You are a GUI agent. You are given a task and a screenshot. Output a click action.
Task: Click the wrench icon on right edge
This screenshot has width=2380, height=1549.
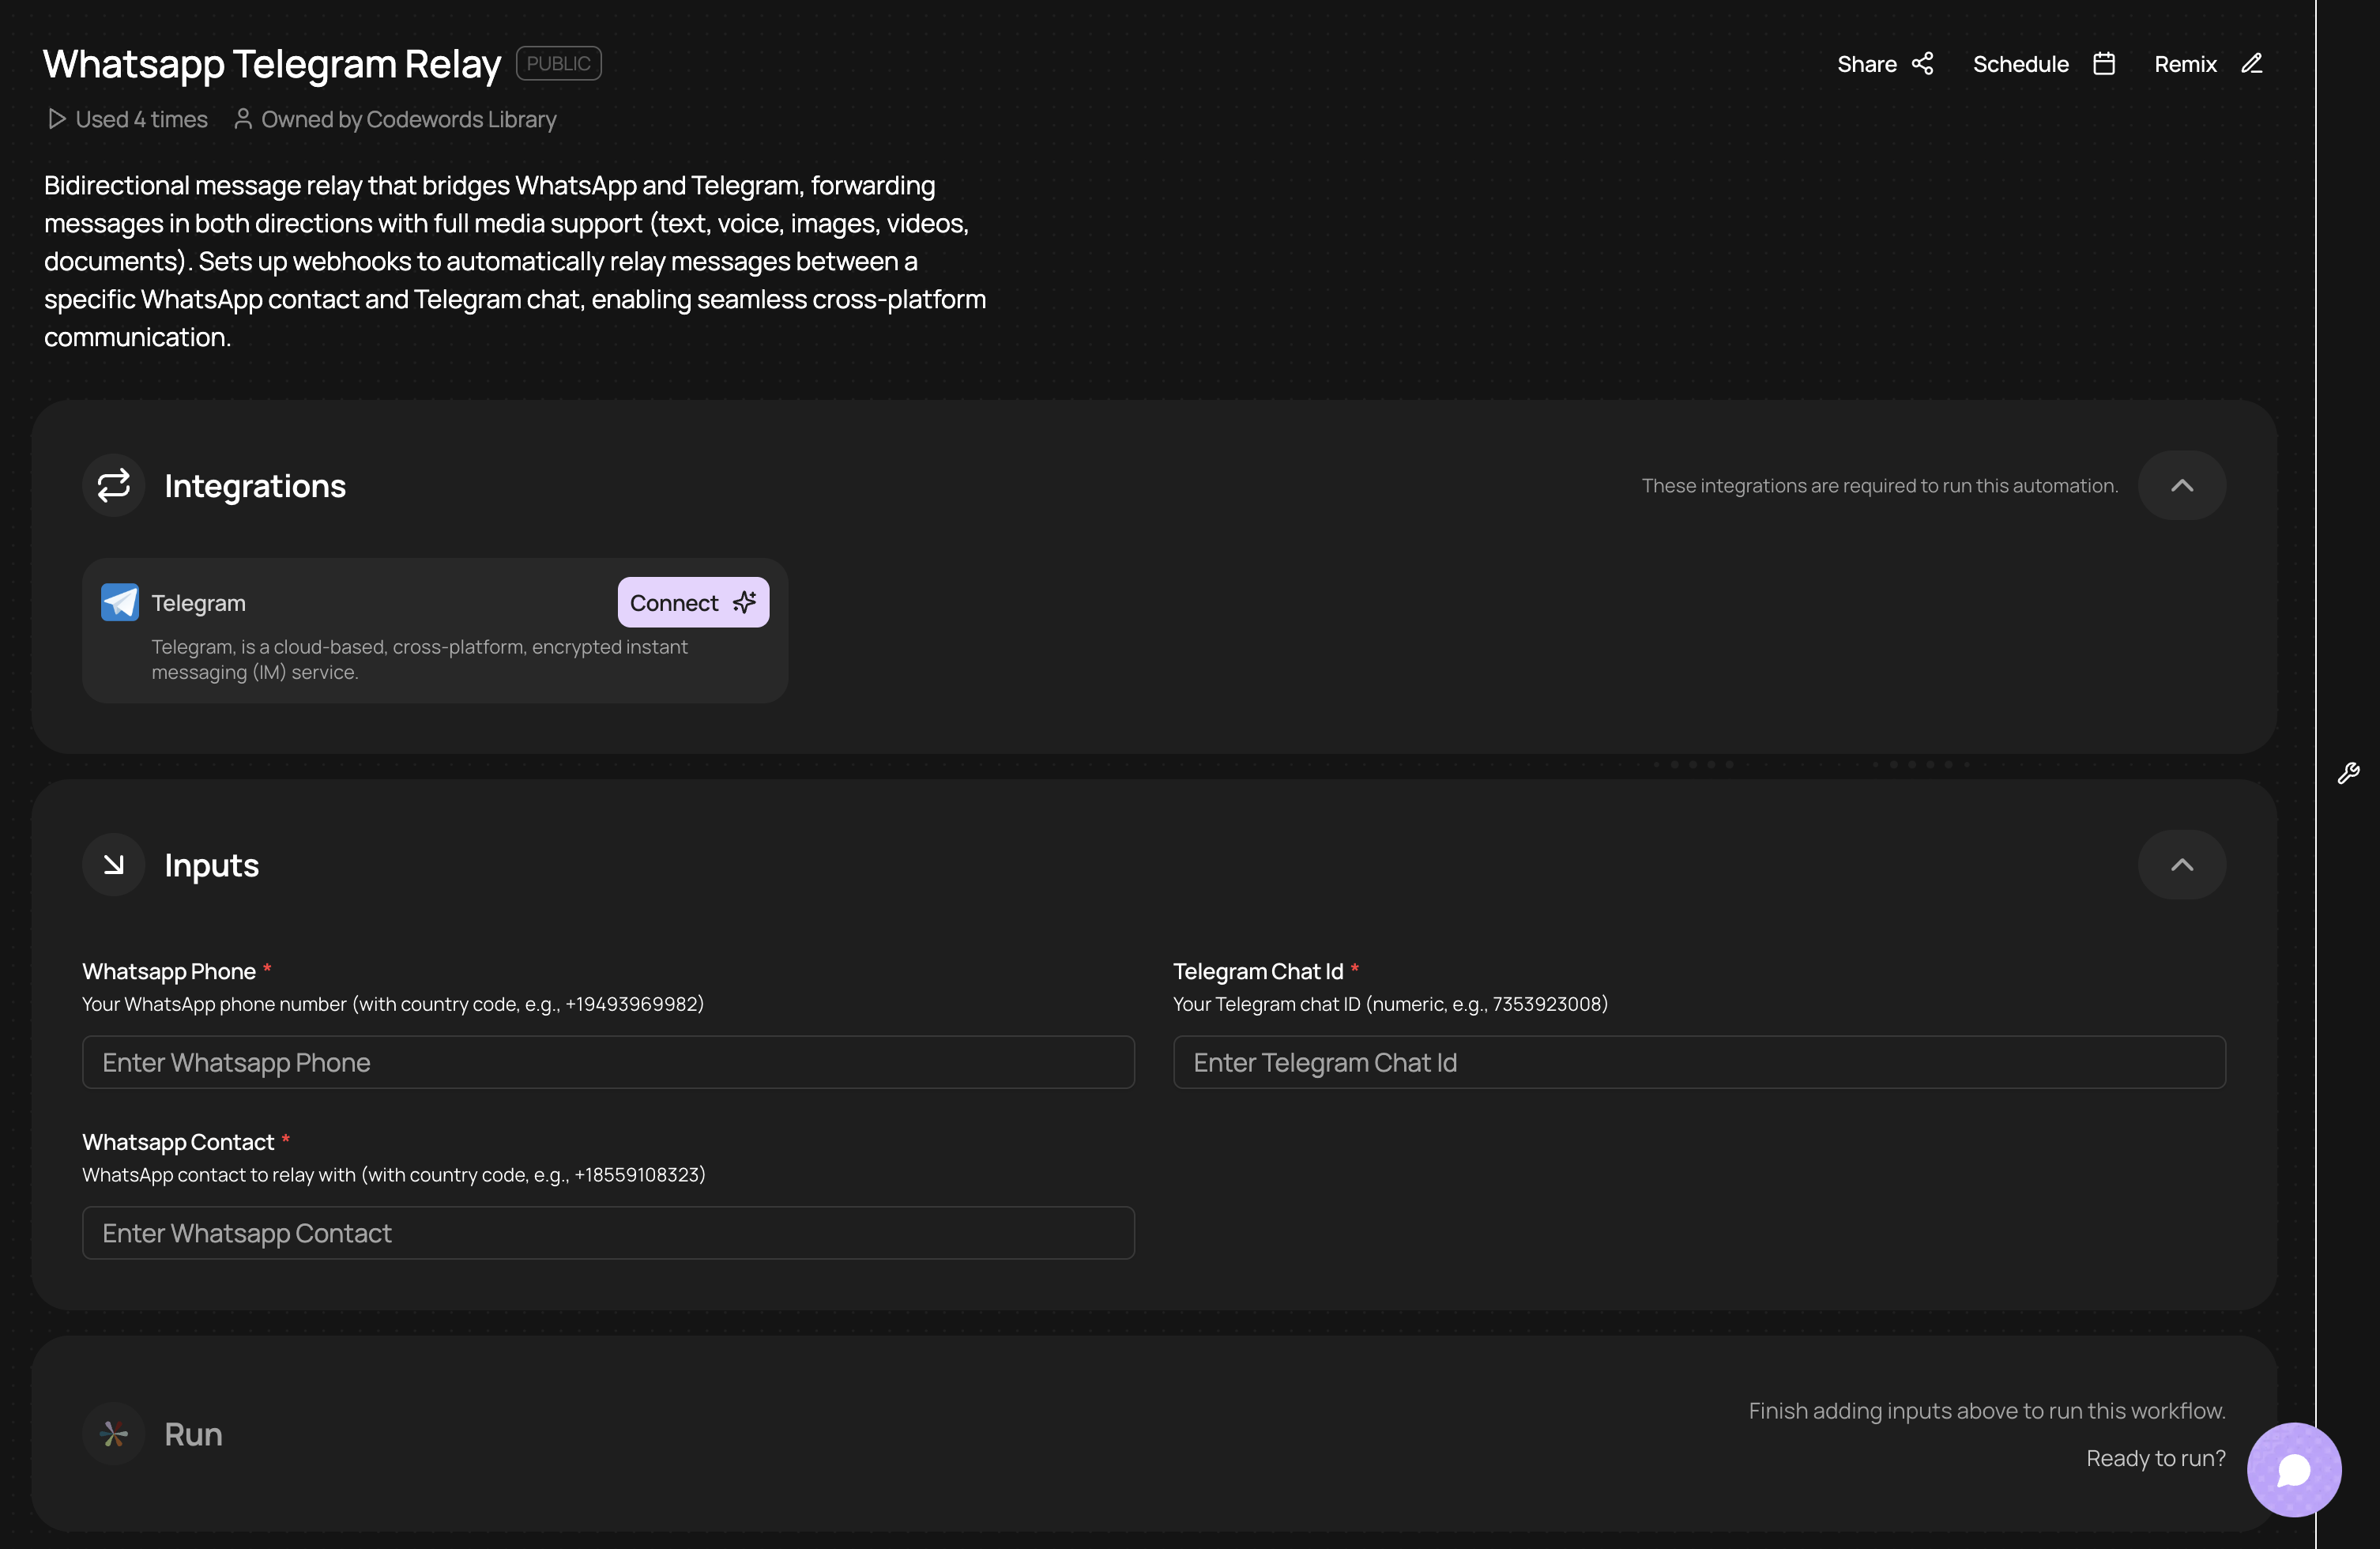[2348, 773]
